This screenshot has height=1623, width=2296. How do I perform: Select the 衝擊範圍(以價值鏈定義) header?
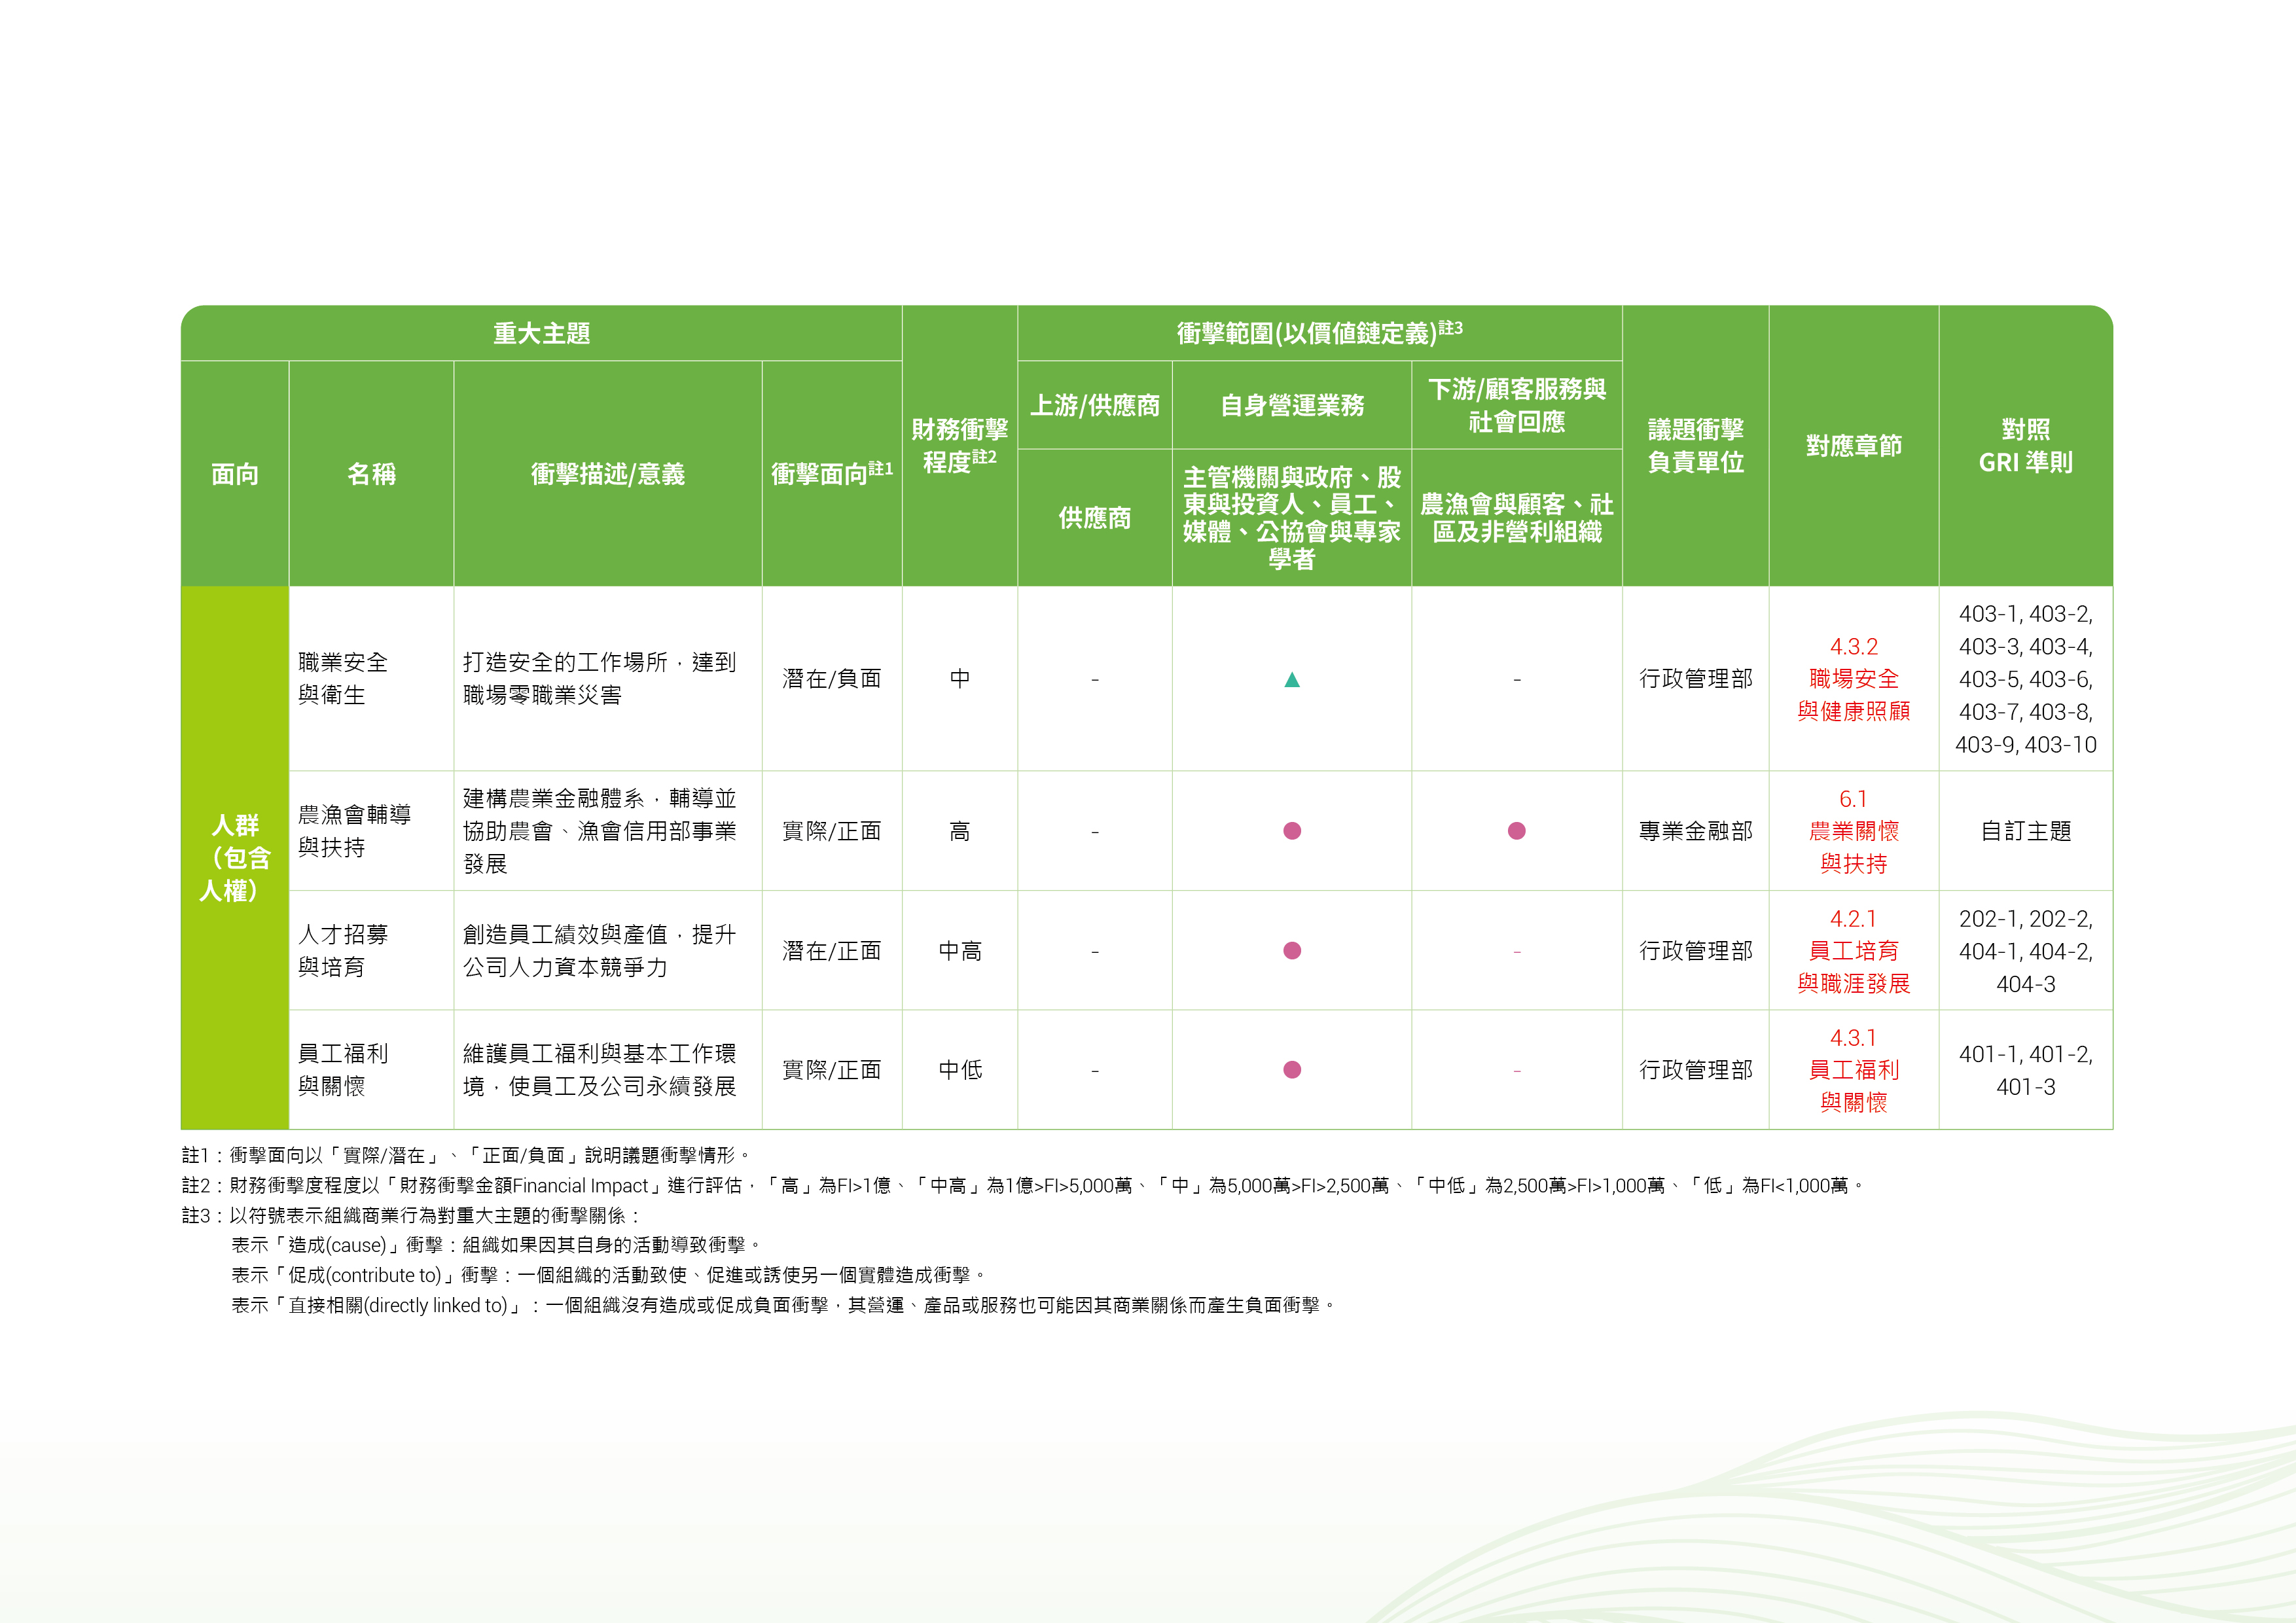click(1319, 333)
